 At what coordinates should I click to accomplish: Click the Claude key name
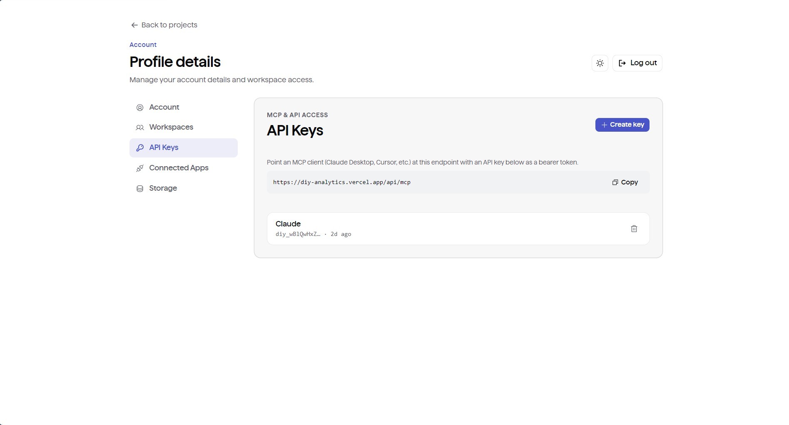[288, 224]
